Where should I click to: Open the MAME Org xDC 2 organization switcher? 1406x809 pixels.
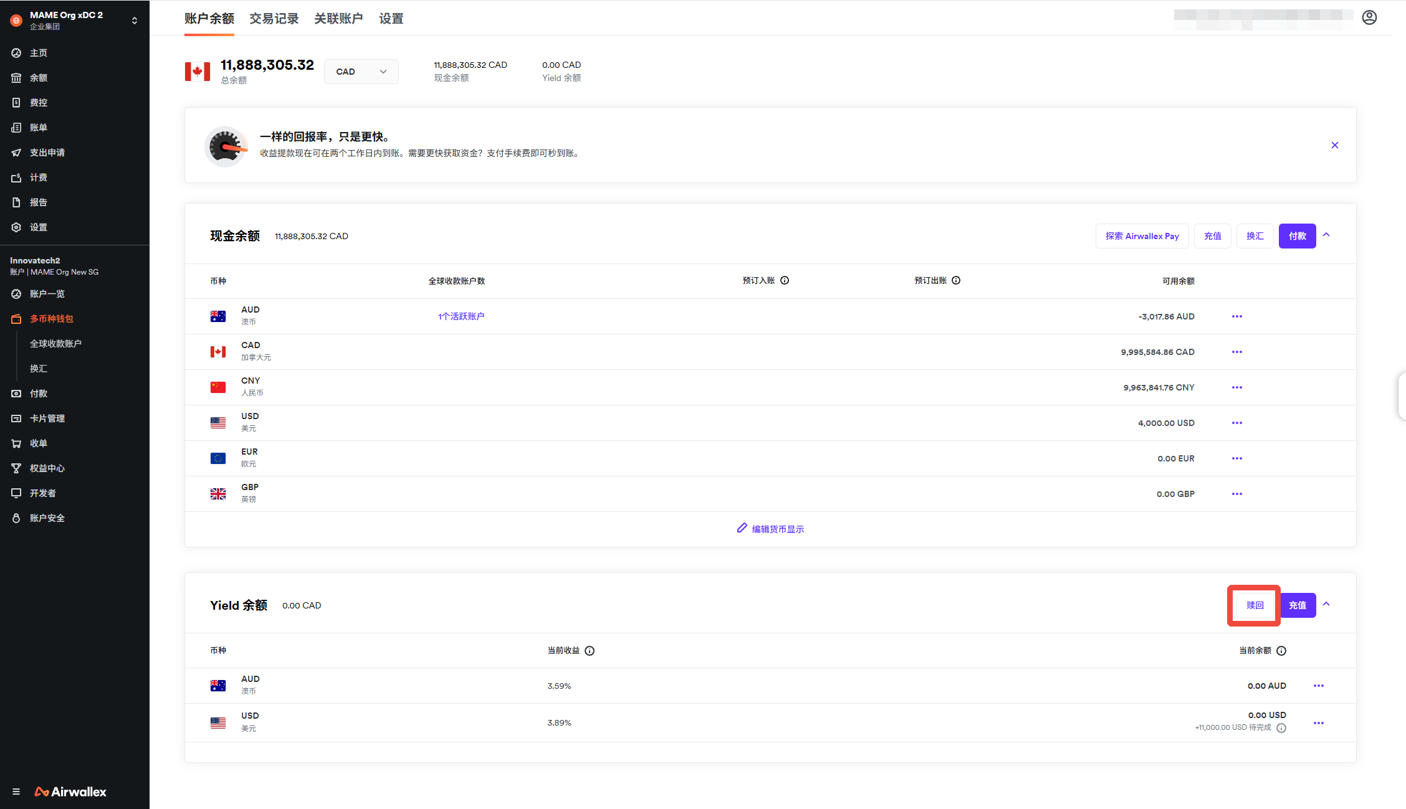(134, 21)
